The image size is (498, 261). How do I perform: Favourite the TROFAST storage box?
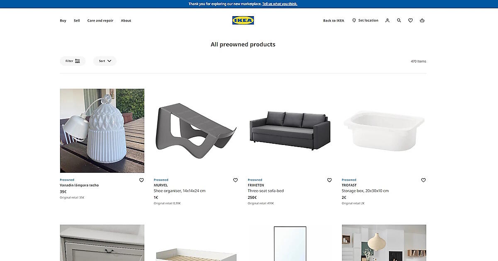(423, 180)
